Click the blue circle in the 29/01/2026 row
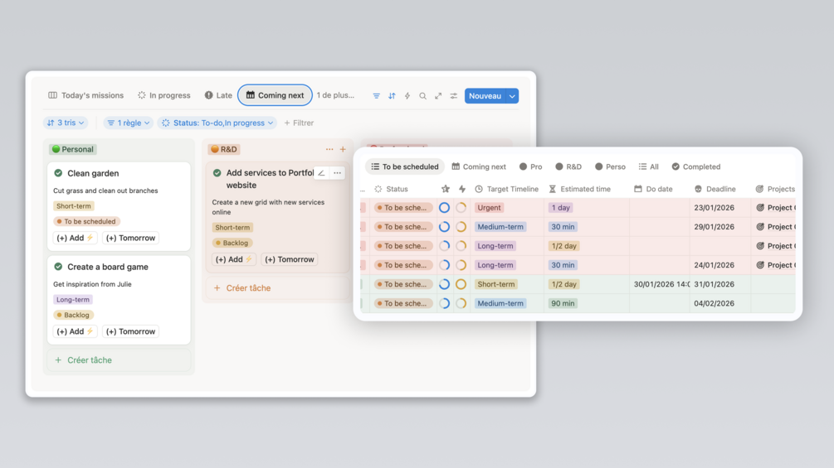The image size is (834, 468). point(444,227)
